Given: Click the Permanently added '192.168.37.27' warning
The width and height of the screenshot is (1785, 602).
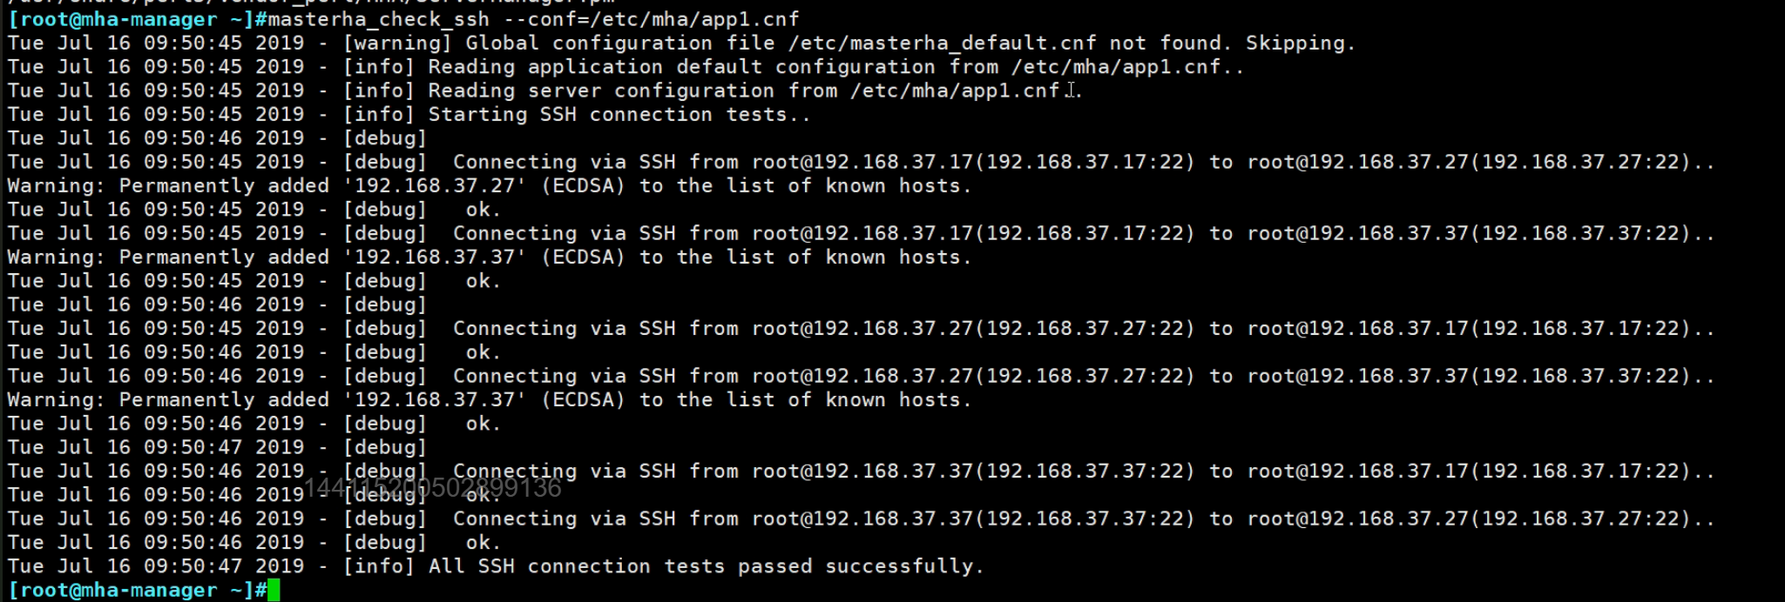Looking at the screenshot, I should (488, 185).
